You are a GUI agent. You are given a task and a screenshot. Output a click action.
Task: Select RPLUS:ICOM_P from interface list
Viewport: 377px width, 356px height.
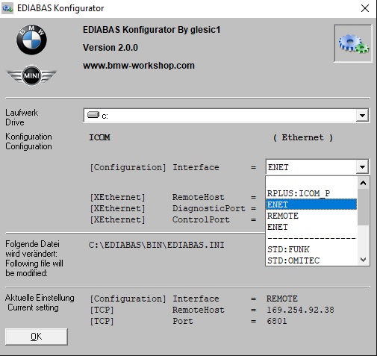(311, 193)
